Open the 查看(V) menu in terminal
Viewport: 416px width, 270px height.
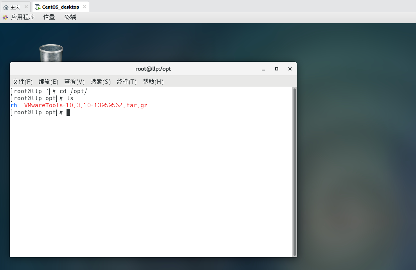(x=74, y=82)
